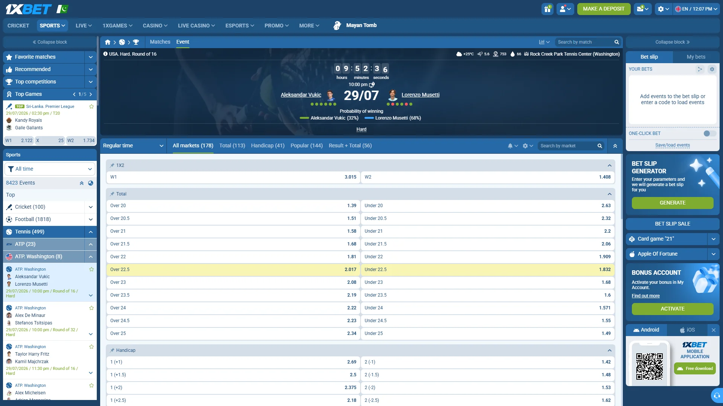
Task: Favorite the Fritz vs Majchrzak match star
Action: pyautogui.click(x=91, y=347)
